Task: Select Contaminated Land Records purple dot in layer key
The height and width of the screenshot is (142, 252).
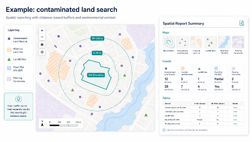Action: [9, 39]
